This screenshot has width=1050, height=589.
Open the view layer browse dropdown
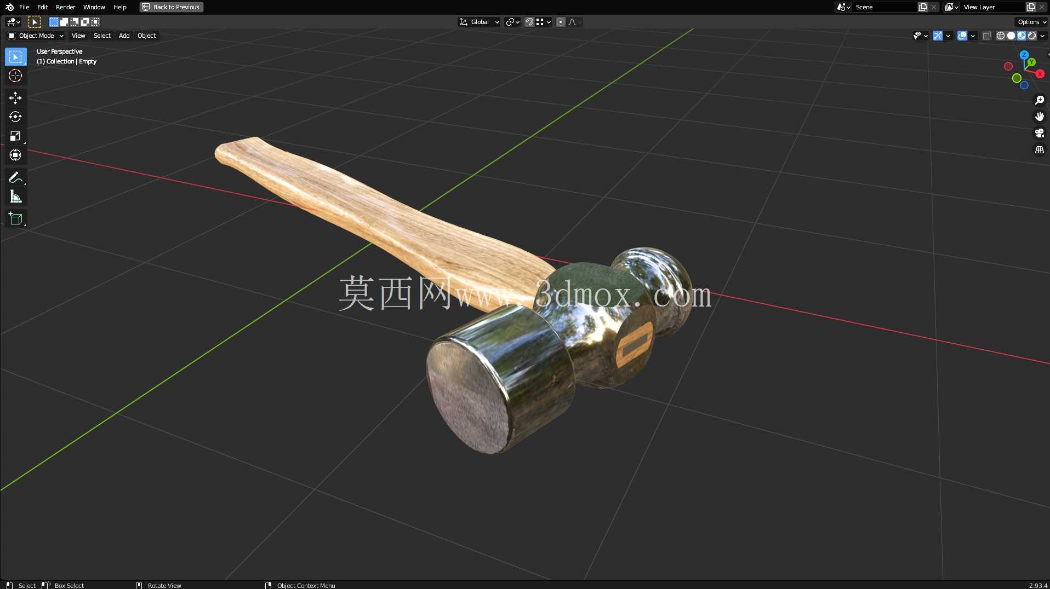click(x=951, y=7)
